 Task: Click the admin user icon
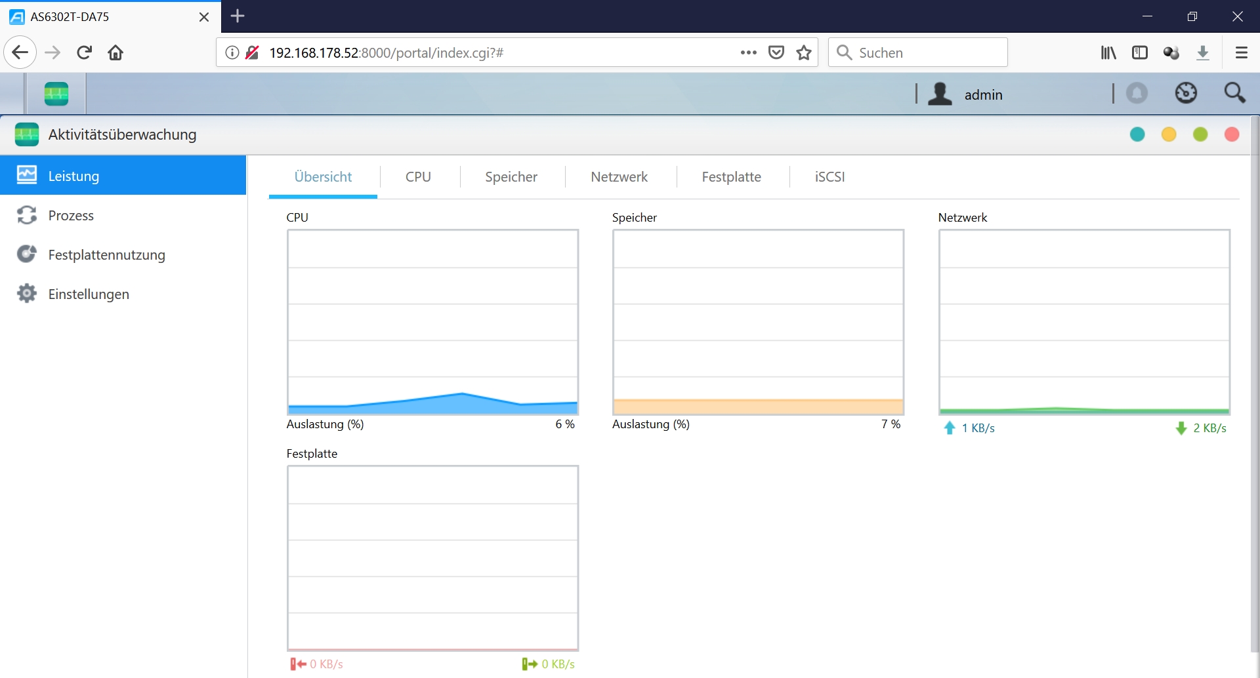point(940,94)
